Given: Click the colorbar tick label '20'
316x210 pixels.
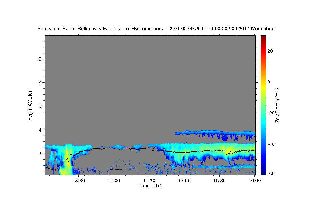Looking at the screenshot, I should pos(270,51).
